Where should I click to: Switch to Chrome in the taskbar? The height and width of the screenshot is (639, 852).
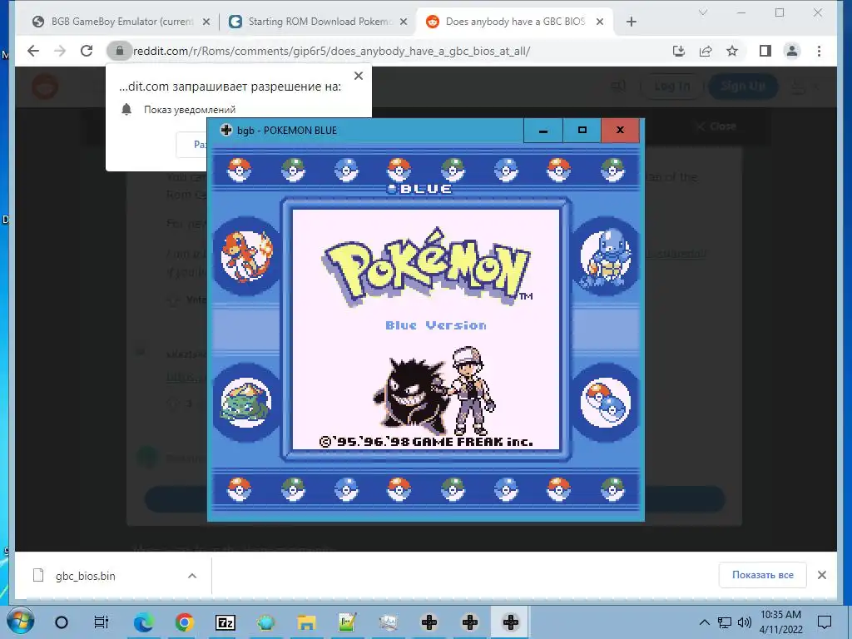[x=184, y=622]
